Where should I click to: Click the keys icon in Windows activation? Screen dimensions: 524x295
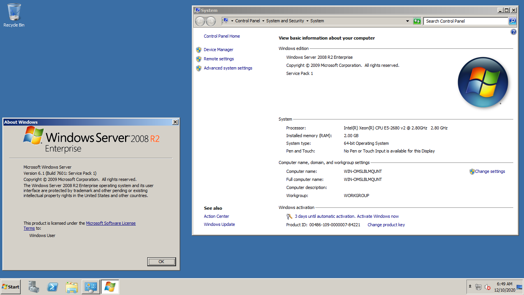coord(289,217)
